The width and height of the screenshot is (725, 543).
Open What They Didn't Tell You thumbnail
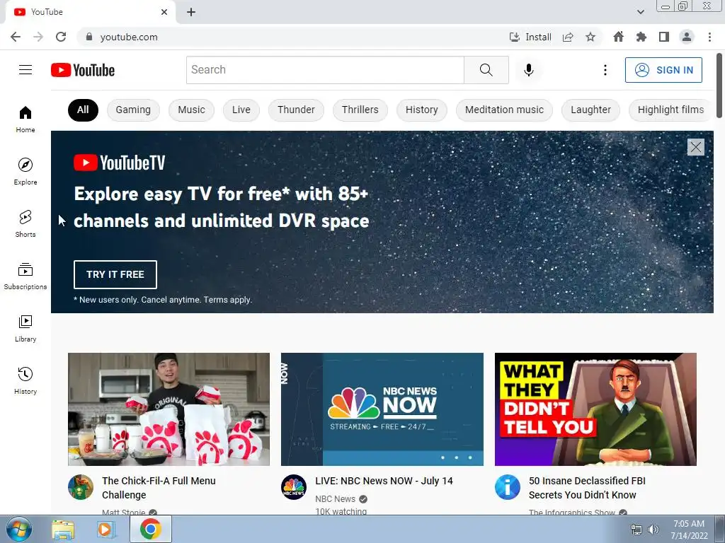(595, 409)
